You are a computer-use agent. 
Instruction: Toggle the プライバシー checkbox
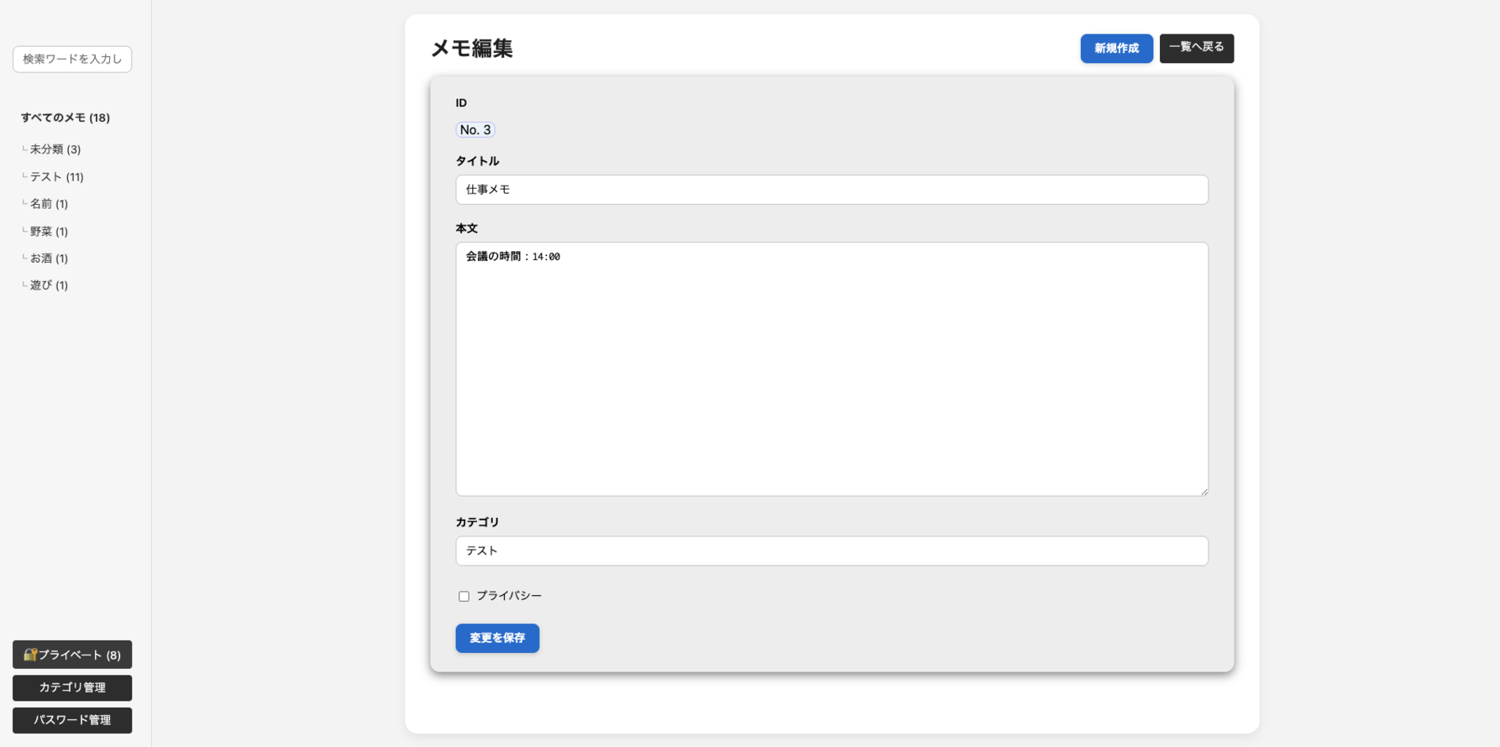(464, 596)
